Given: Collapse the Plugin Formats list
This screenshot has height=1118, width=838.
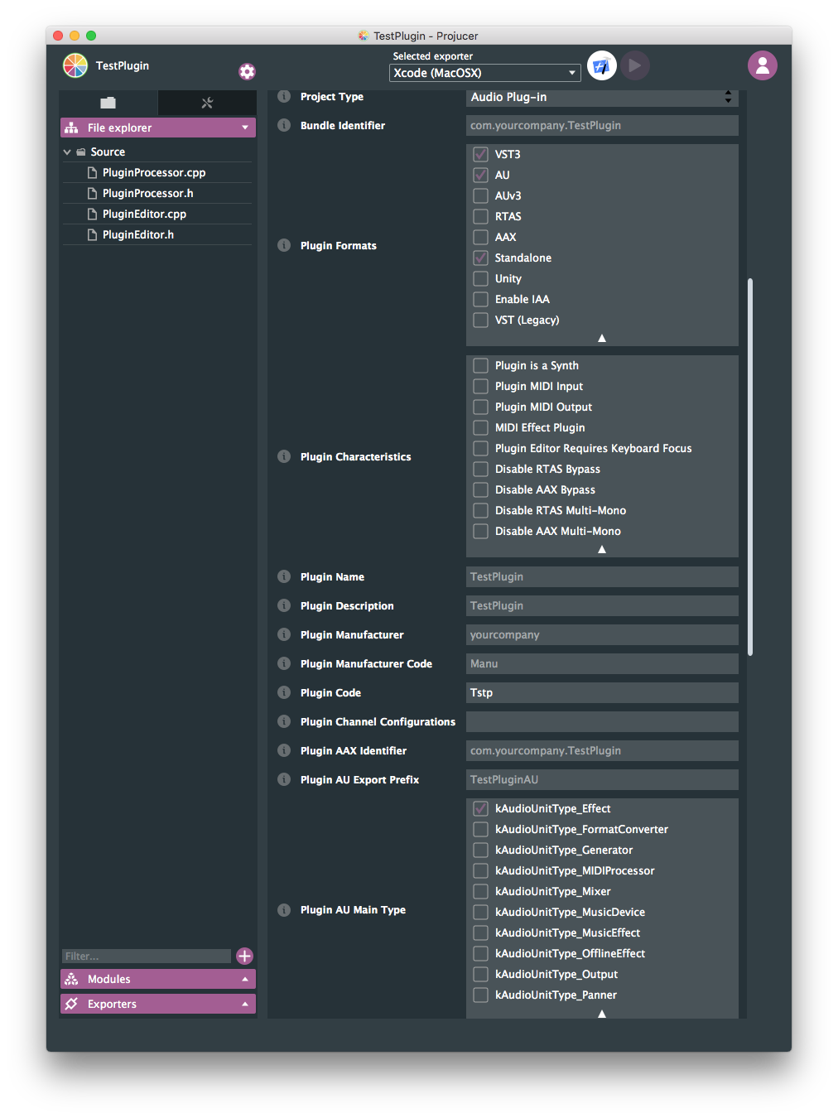Looking at the screenshot, I should (602, 338).
